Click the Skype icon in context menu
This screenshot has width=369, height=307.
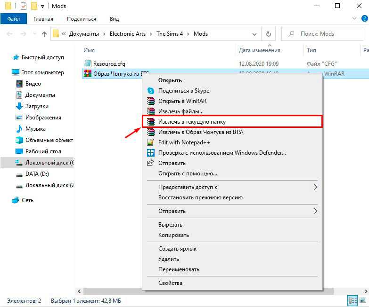[151, 91]
